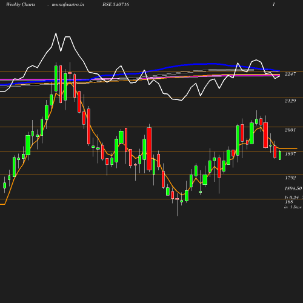Click the "in 1 Days" label

coord(293,207)
